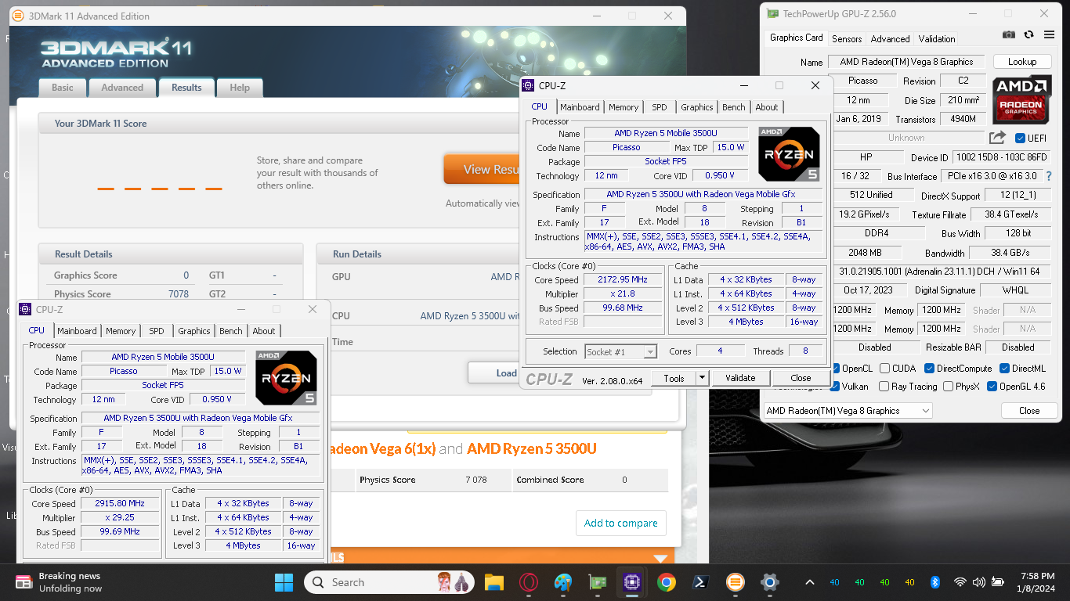Toggle the PhysX checkbox

tap(949, 387)
